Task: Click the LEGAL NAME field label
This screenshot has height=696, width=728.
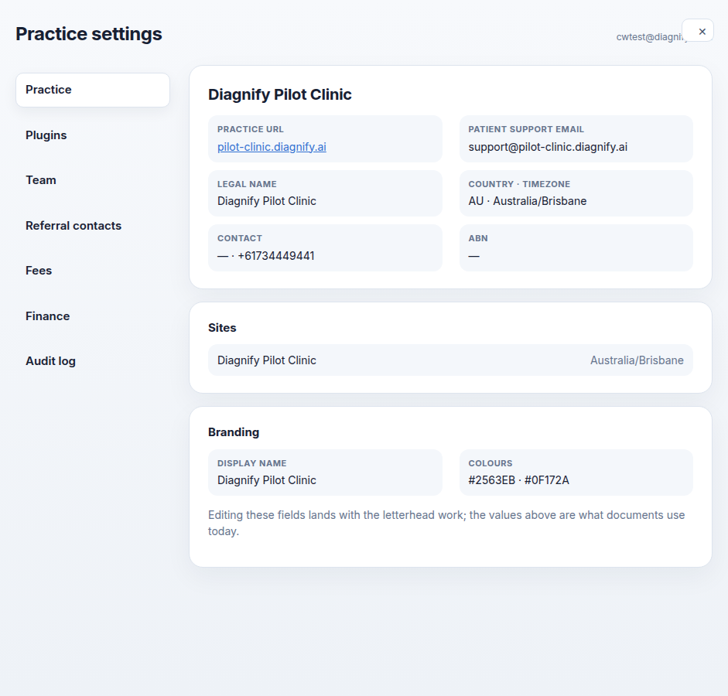Action: point(247,184)
